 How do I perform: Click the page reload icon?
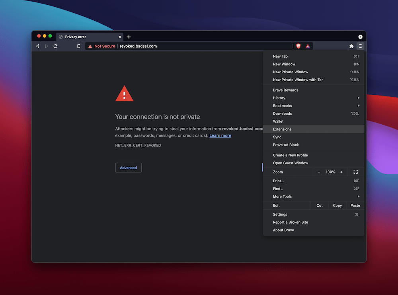click(x=55, y=46)
